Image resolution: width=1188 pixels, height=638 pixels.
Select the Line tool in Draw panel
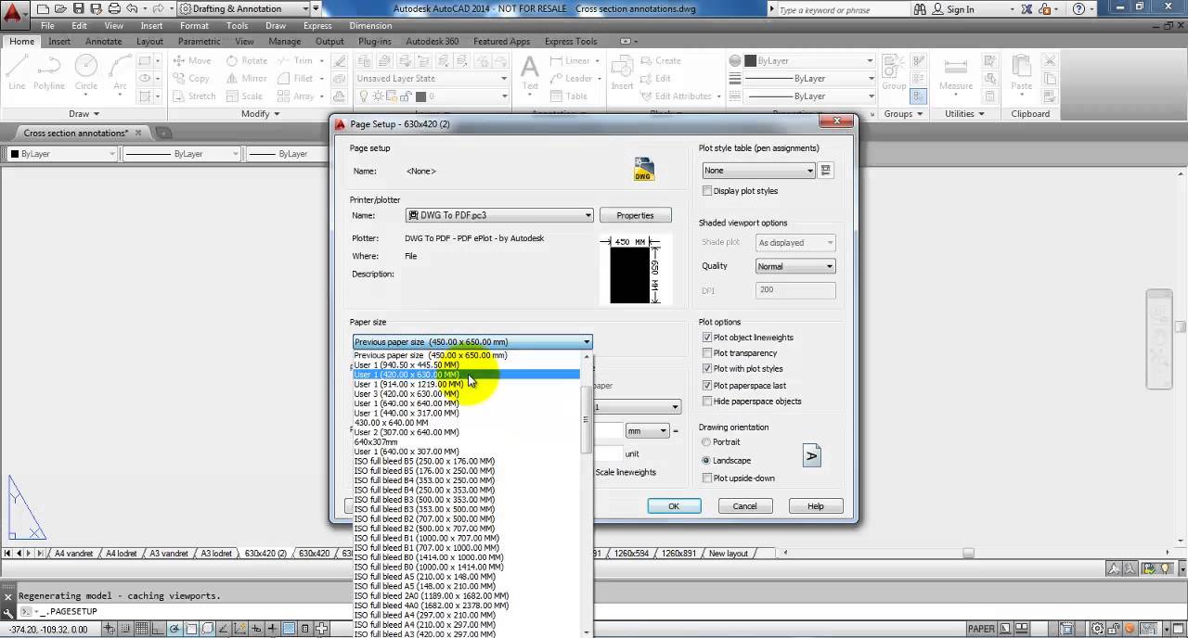pyautogui.click(x=17, y=72)
